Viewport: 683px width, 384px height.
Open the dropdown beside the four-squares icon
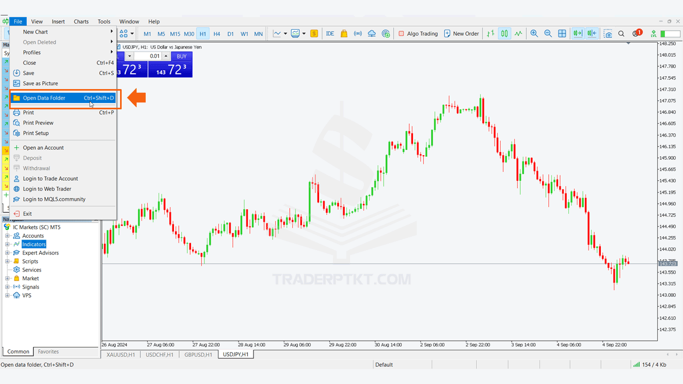click(132, 34)
